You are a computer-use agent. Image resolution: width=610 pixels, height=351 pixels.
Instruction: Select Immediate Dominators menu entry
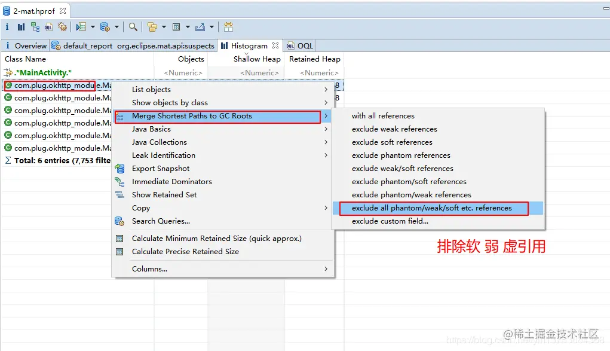click(222, 182)
